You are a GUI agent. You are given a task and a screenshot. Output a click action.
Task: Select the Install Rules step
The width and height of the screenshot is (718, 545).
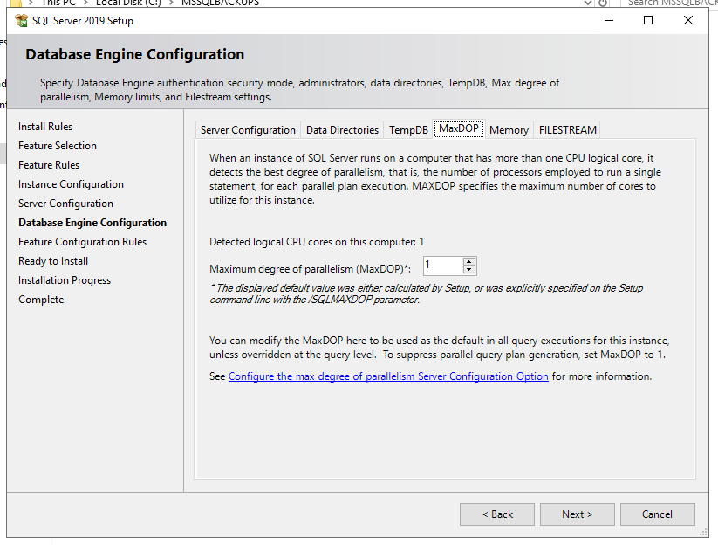click(45, 127)
